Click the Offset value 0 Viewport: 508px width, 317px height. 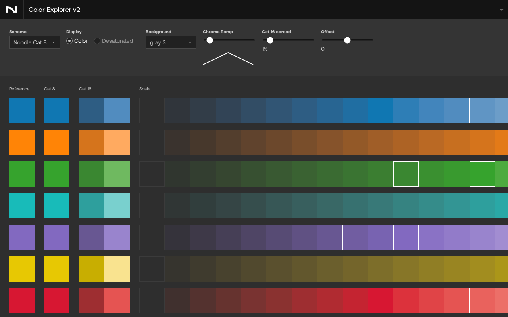323,49
